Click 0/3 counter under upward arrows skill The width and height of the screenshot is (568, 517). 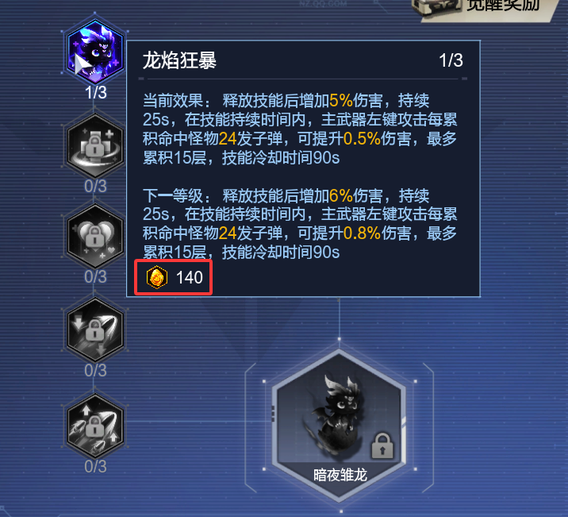96,467
